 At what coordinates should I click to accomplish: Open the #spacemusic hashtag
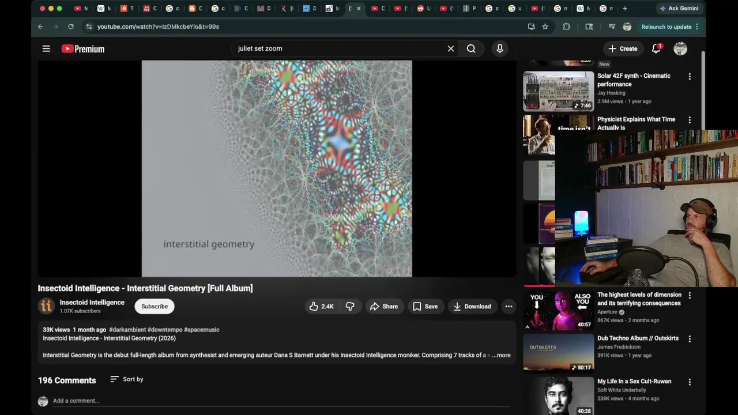(201, 330)
